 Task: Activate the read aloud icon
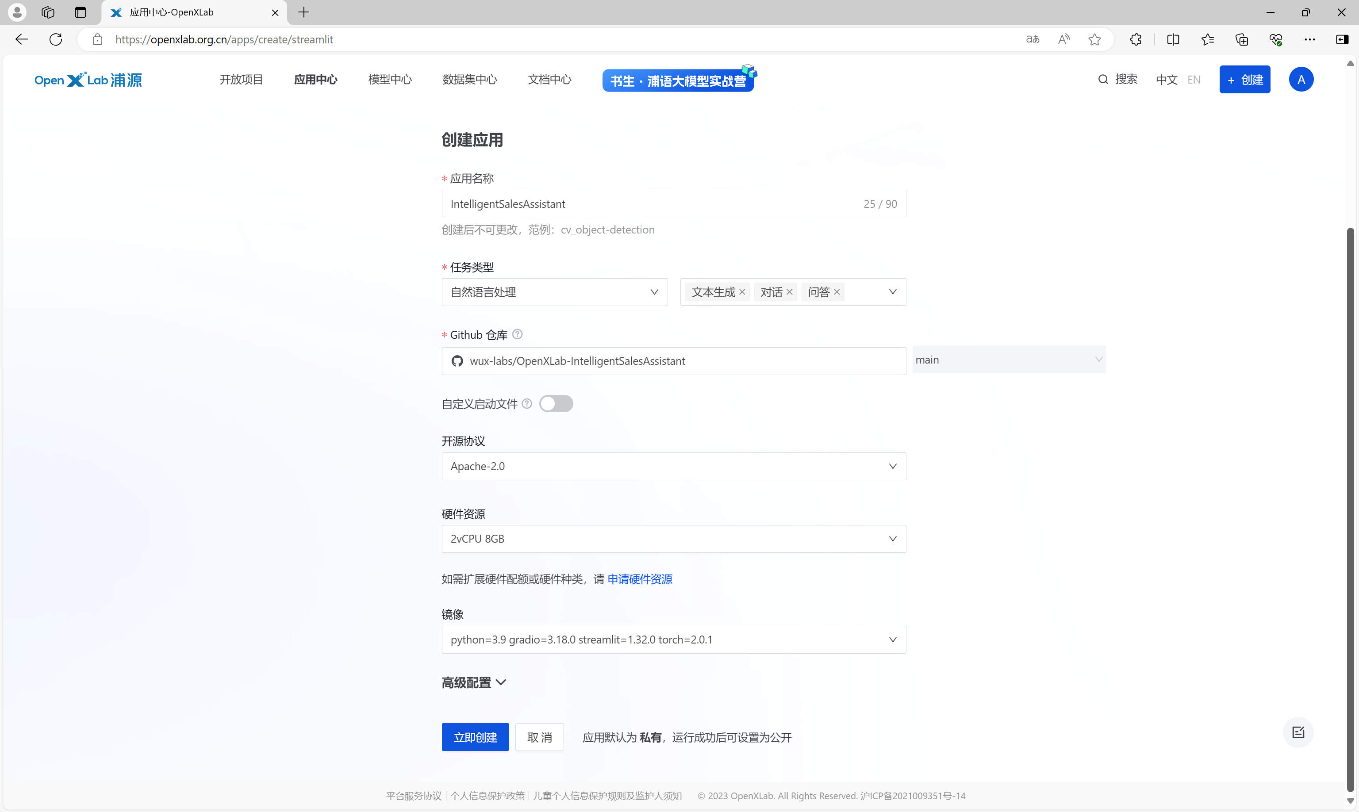(x=1063, y=39)
